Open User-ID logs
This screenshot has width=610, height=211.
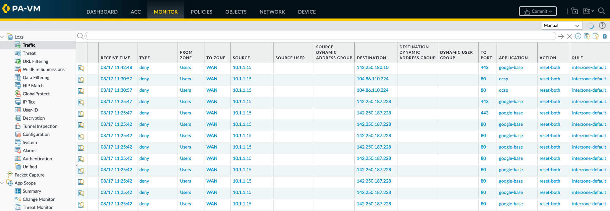[x=30, y=110]
